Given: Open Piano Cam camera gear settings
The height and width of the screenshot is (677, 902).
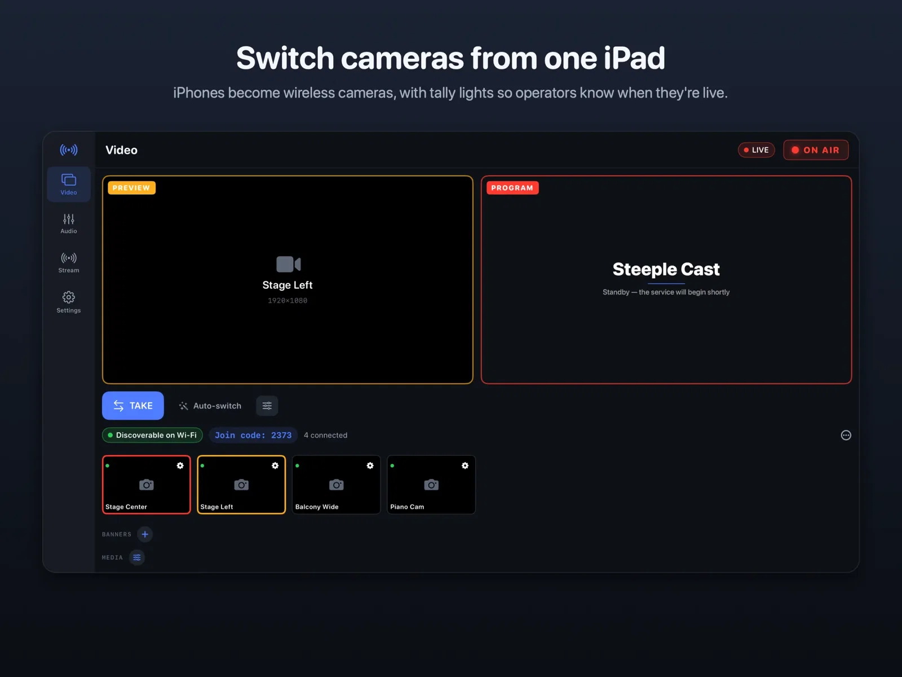Looking at the screenshot, I should click(465, 465).
